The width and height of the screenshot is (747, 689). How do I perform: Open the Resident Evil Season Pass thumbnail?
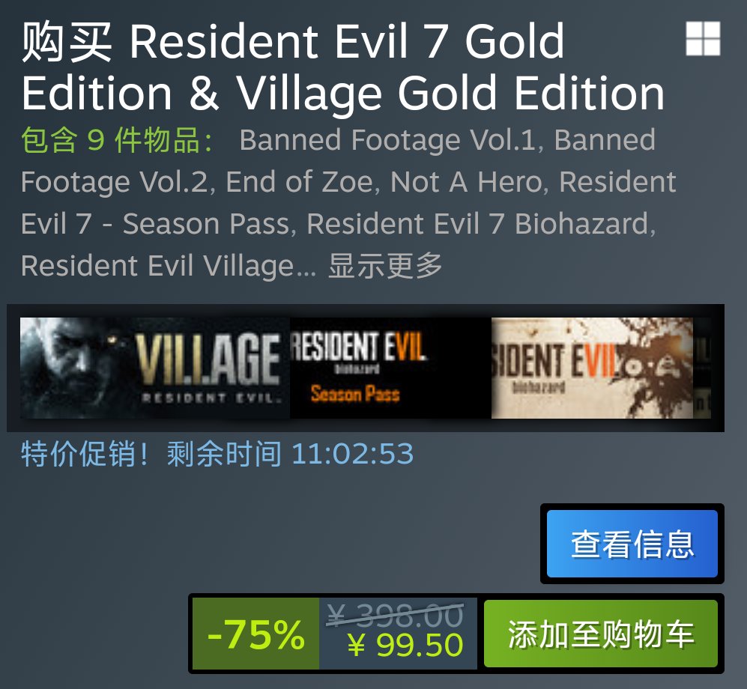click(x=390, y=368)
